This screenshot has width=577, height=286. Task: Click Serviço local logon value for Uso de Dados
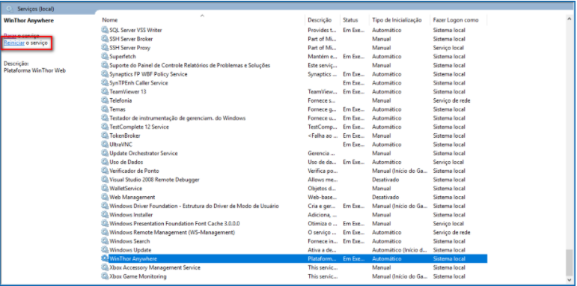point(448,162)
